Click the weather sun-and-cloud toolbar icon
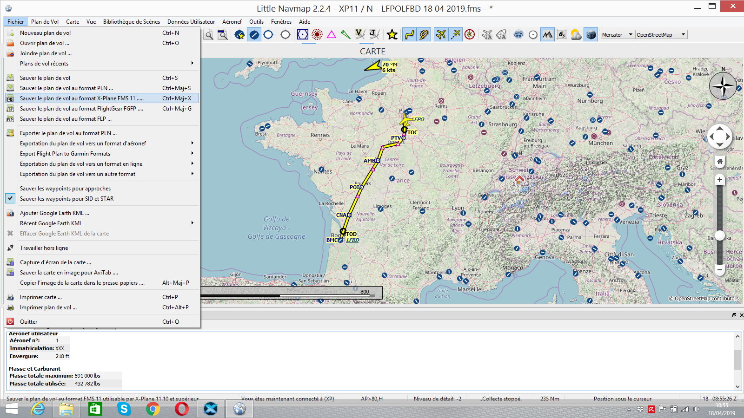744x418 pixels. pos(576,35)
